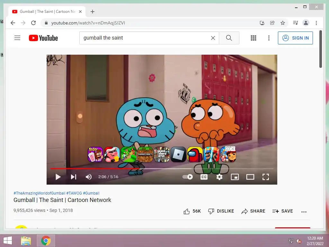Image resolution: width=329 pixels, height=247 pixels.
Task: Click the SIGN IN button
Action: point(295,38)
